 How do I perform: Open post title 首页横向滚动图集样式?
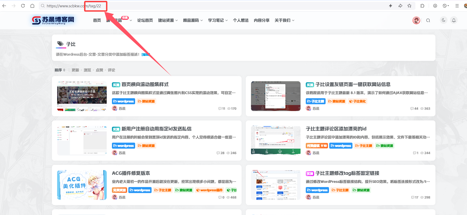[x=145, y=84]
